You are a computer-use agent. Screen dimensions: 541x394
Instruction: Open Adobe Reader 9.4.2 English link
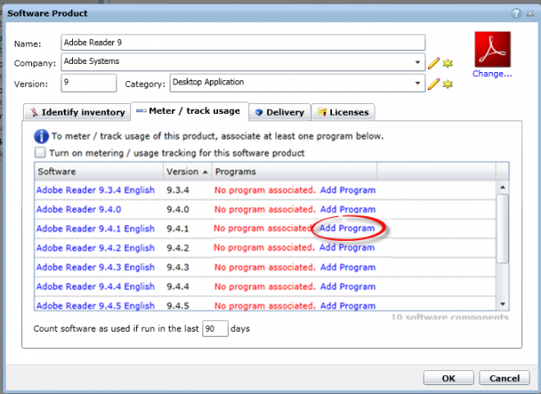tap(95, 248)
